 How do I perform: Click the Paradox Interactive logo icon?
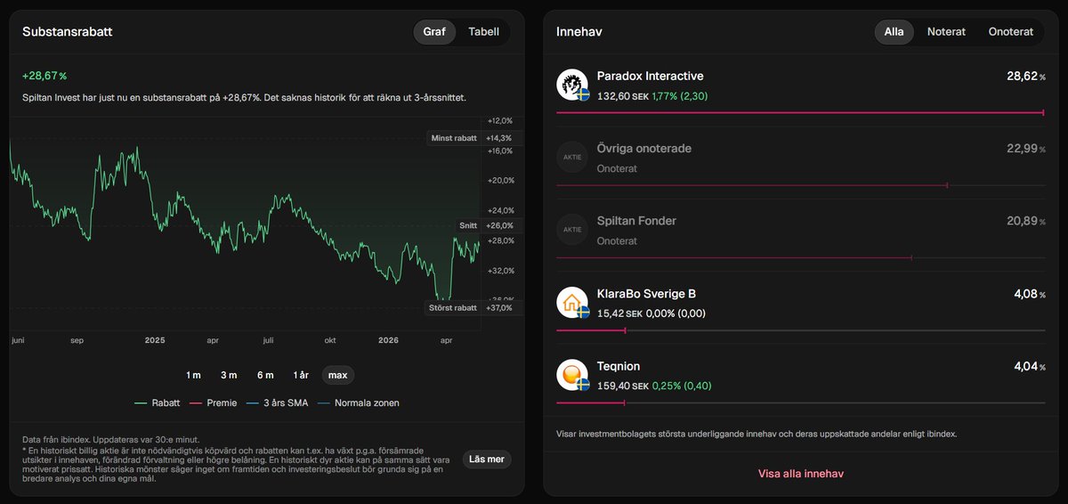573,85
